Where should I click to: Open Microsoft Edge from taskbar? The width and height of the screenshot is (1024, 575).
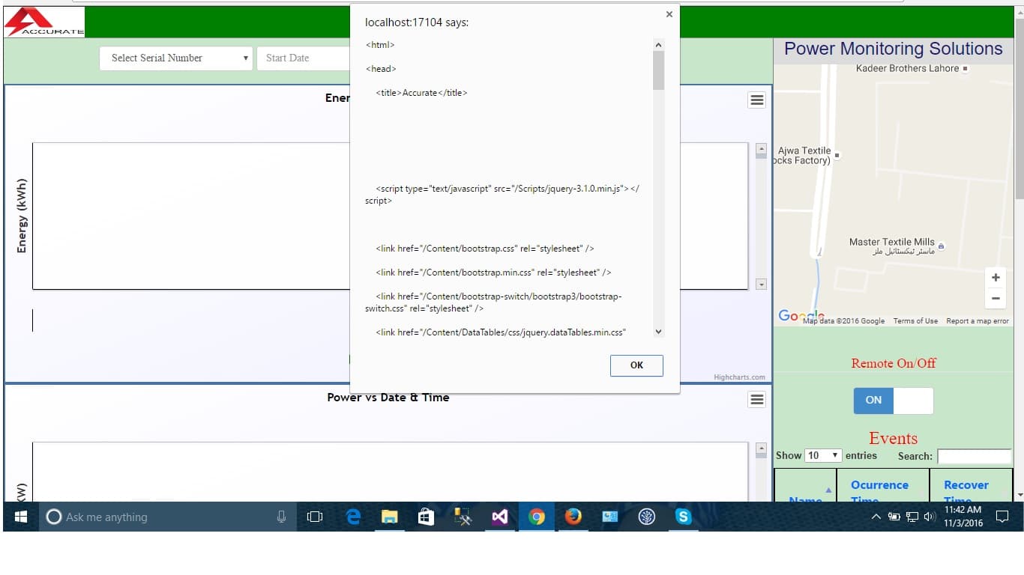coord(353,517)
